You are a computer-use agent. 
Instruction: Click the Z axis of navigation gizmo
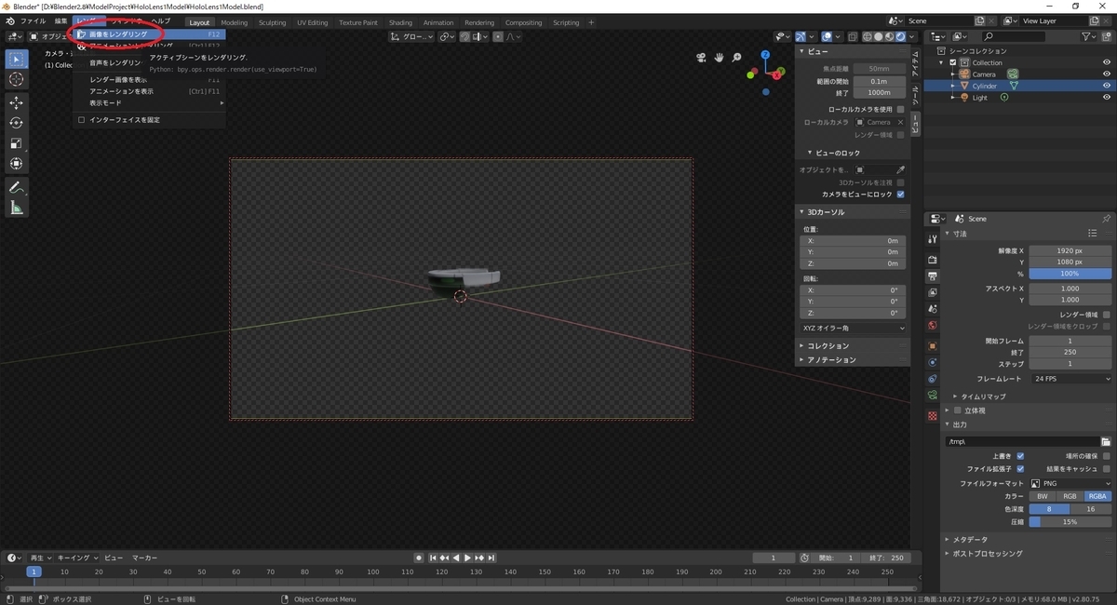pyautogui.click(x=765, y=53)
